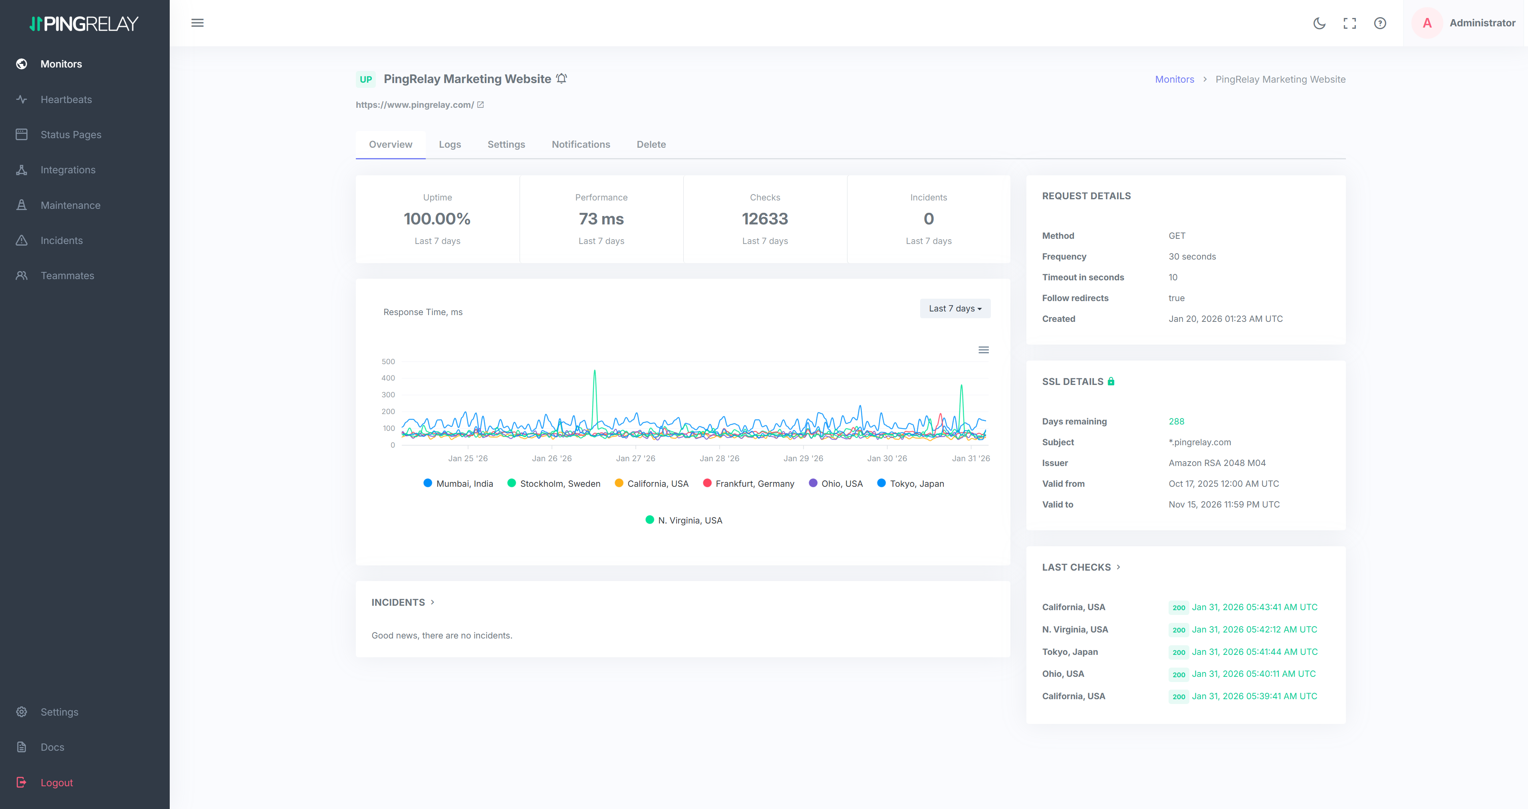Open the Last 7 days range dropdown
The image size is (1528, 809).
pos(955,308)
